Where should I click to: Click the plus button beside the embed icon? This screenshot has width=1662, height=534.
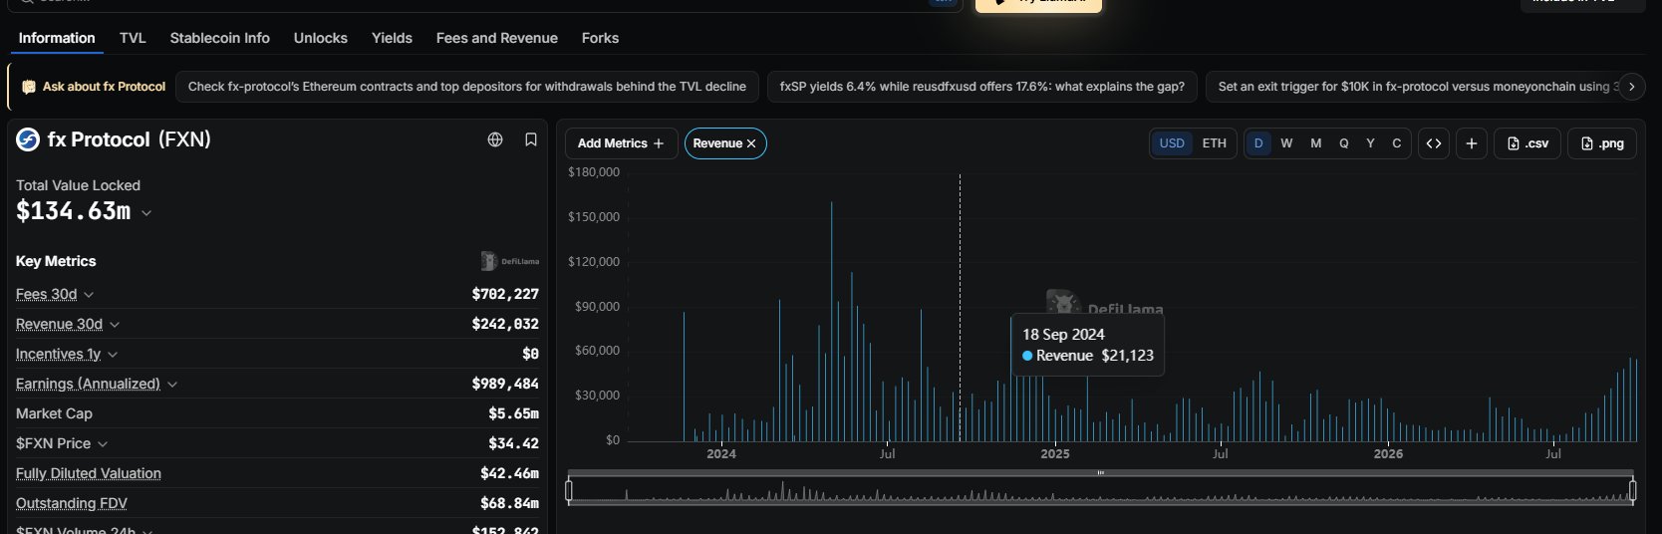[x=1472, y=143]
